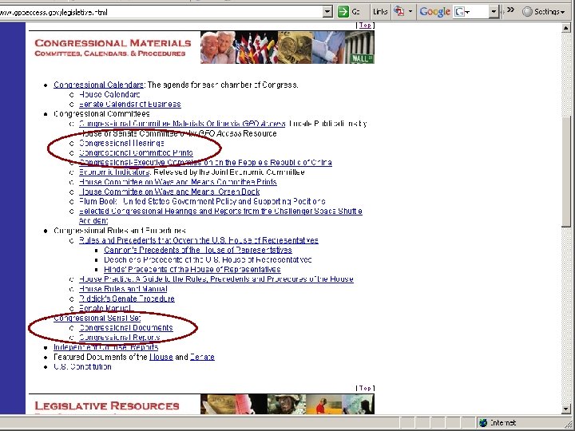Click in the Google toolbar search field
Viewport: 575px width, 431px height.
pos(472,12)
